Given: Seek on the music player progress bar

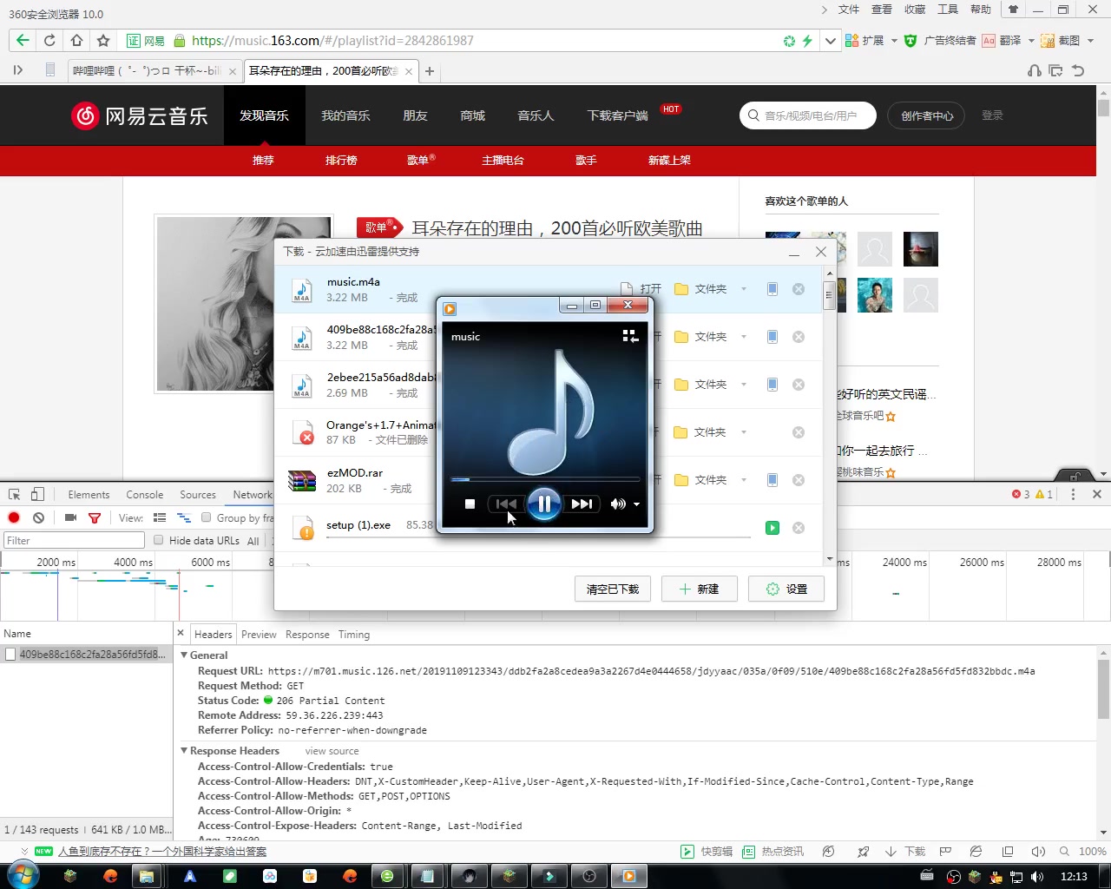Looking at the screenshot, I should point(545,479).
